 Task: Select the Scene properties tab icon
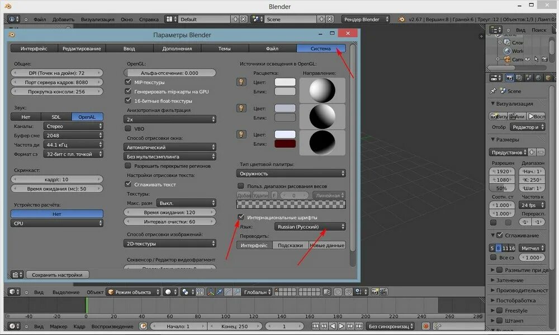pyautogui.click(x=529, y=78)
